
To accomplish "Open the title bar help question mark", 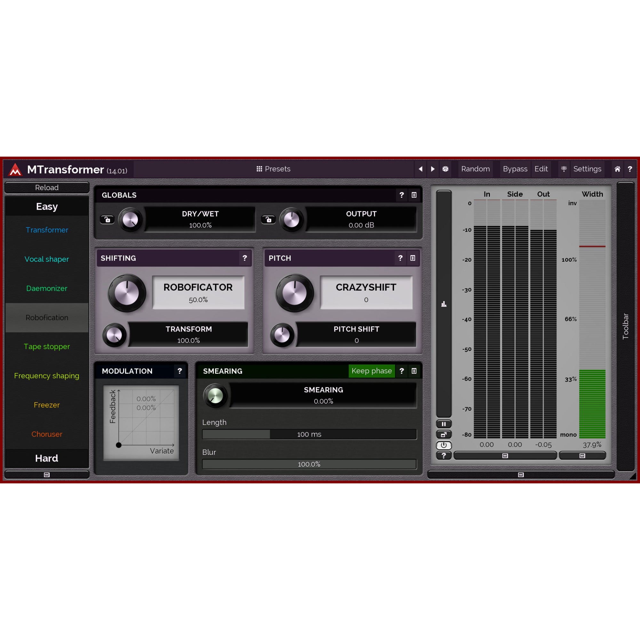I will pos(630,169).
